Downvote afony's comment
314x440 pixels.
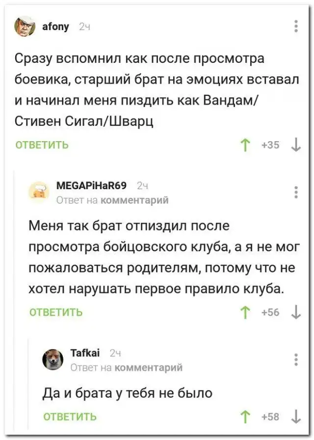click(296, 145)
